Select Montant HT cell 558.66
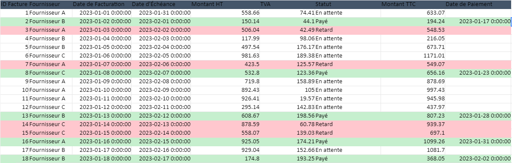 tap(225, 13)
